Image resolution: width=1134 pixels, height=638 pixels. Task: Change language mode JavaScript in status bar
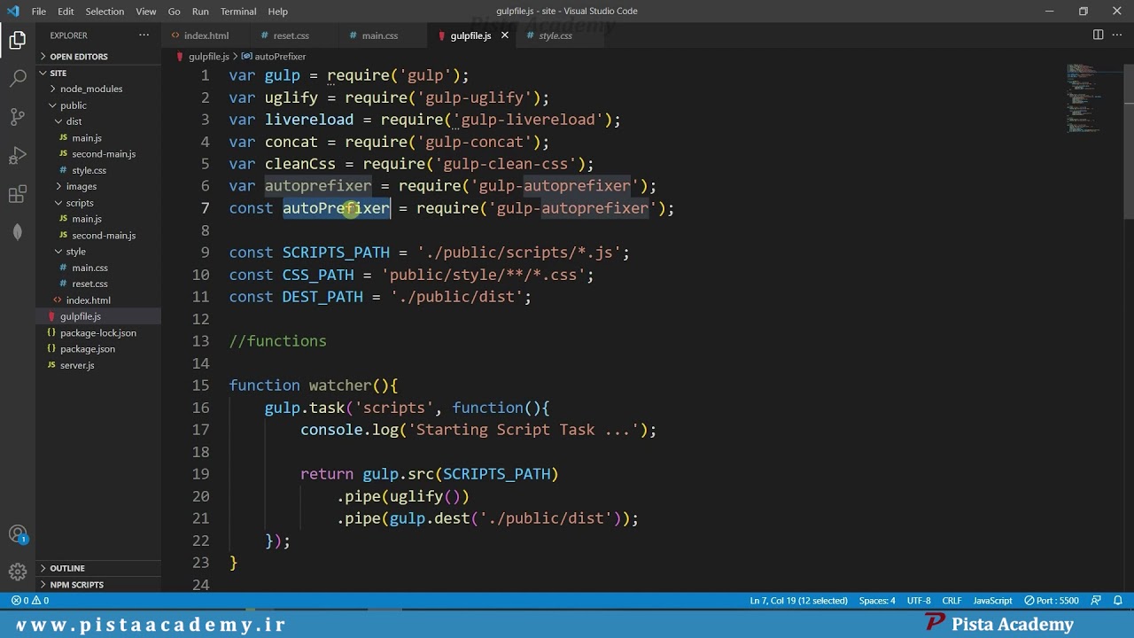[992, 601]
